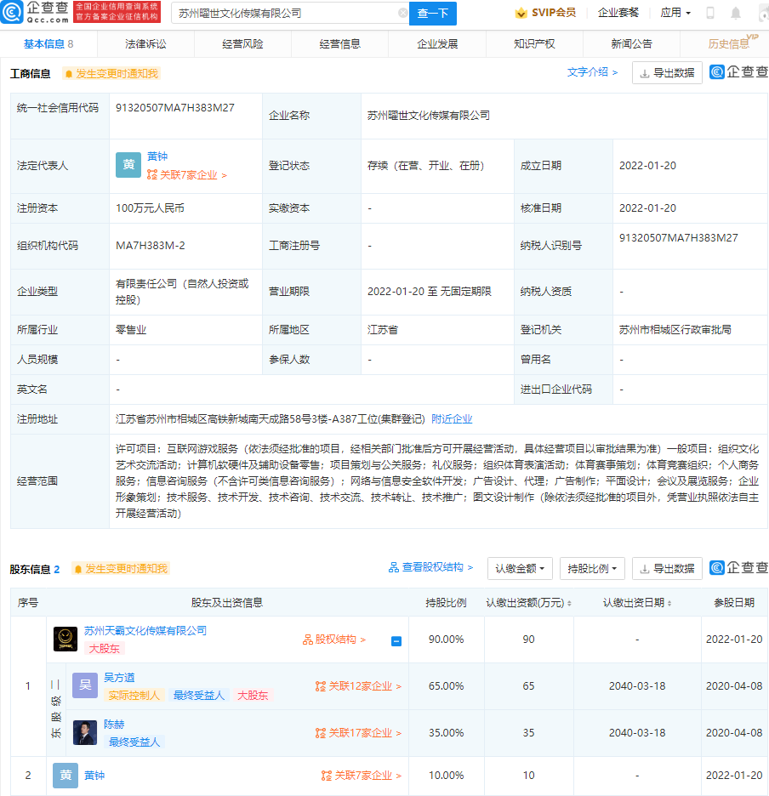Image resolution: width=769 pixels, height=796 pixels.
Task: Open 历史信息 VIP tab
Action: (x=729, y=44)
